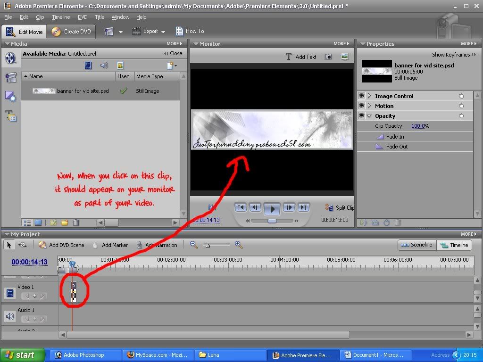The image size is (483, 362).
Task: Expand the Motion properties
Action: [x=369, y=106]
